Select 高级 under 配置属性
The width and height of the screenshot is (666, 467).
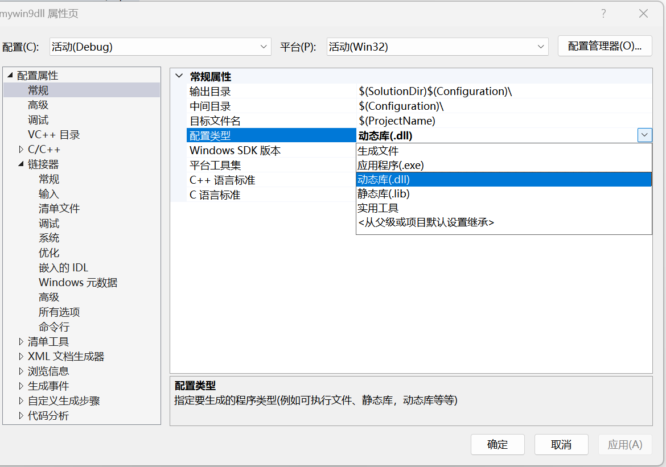coord(38,105)
